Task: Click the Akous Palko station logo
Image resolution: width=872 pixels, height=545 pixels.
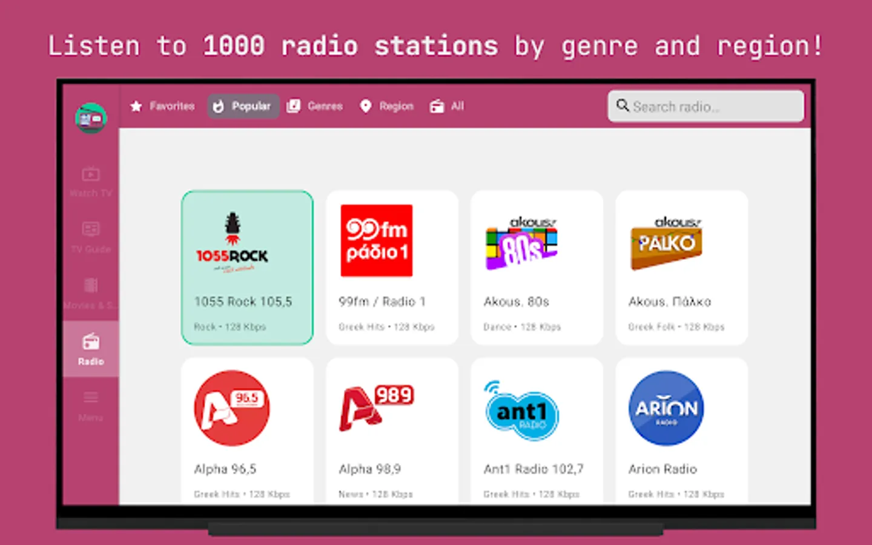Action: [x=666, y=243]
